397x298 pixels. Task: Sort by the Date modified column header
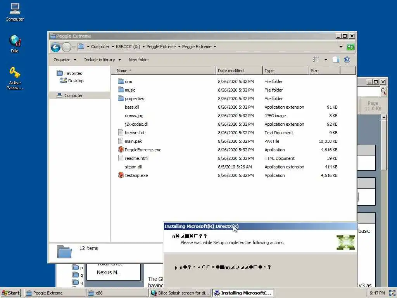click(239, 71)
